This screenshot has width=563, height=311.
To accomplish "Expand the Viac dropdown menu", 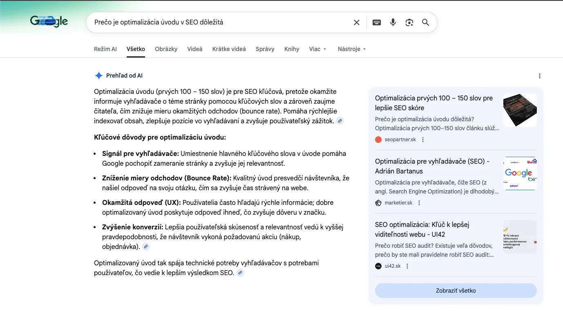I will 317,49.
